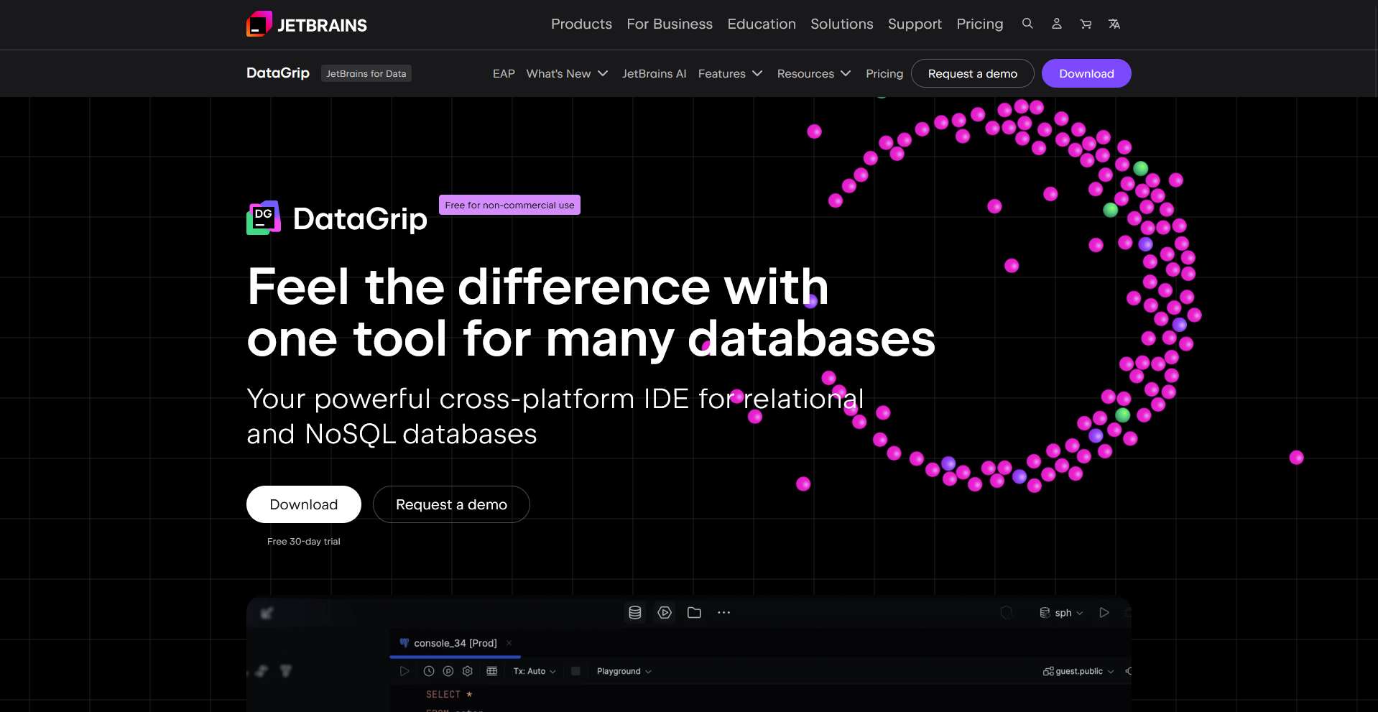Open the For Business menu
Image resolution: width=1378 pixels, height=712 pixels.
(x=670, y=24)
